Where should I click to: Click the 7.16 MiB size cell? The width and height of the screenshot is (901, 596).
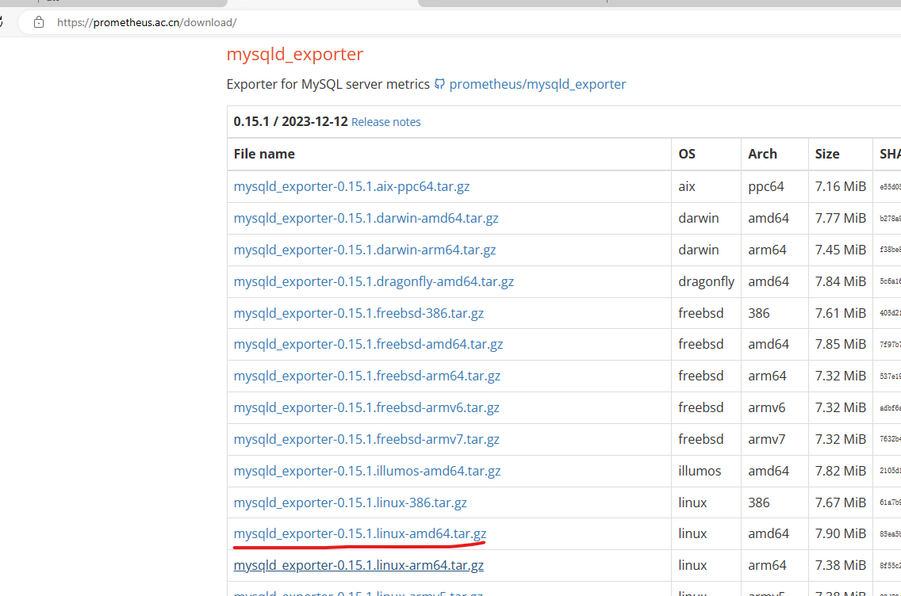tap(840, 186)
